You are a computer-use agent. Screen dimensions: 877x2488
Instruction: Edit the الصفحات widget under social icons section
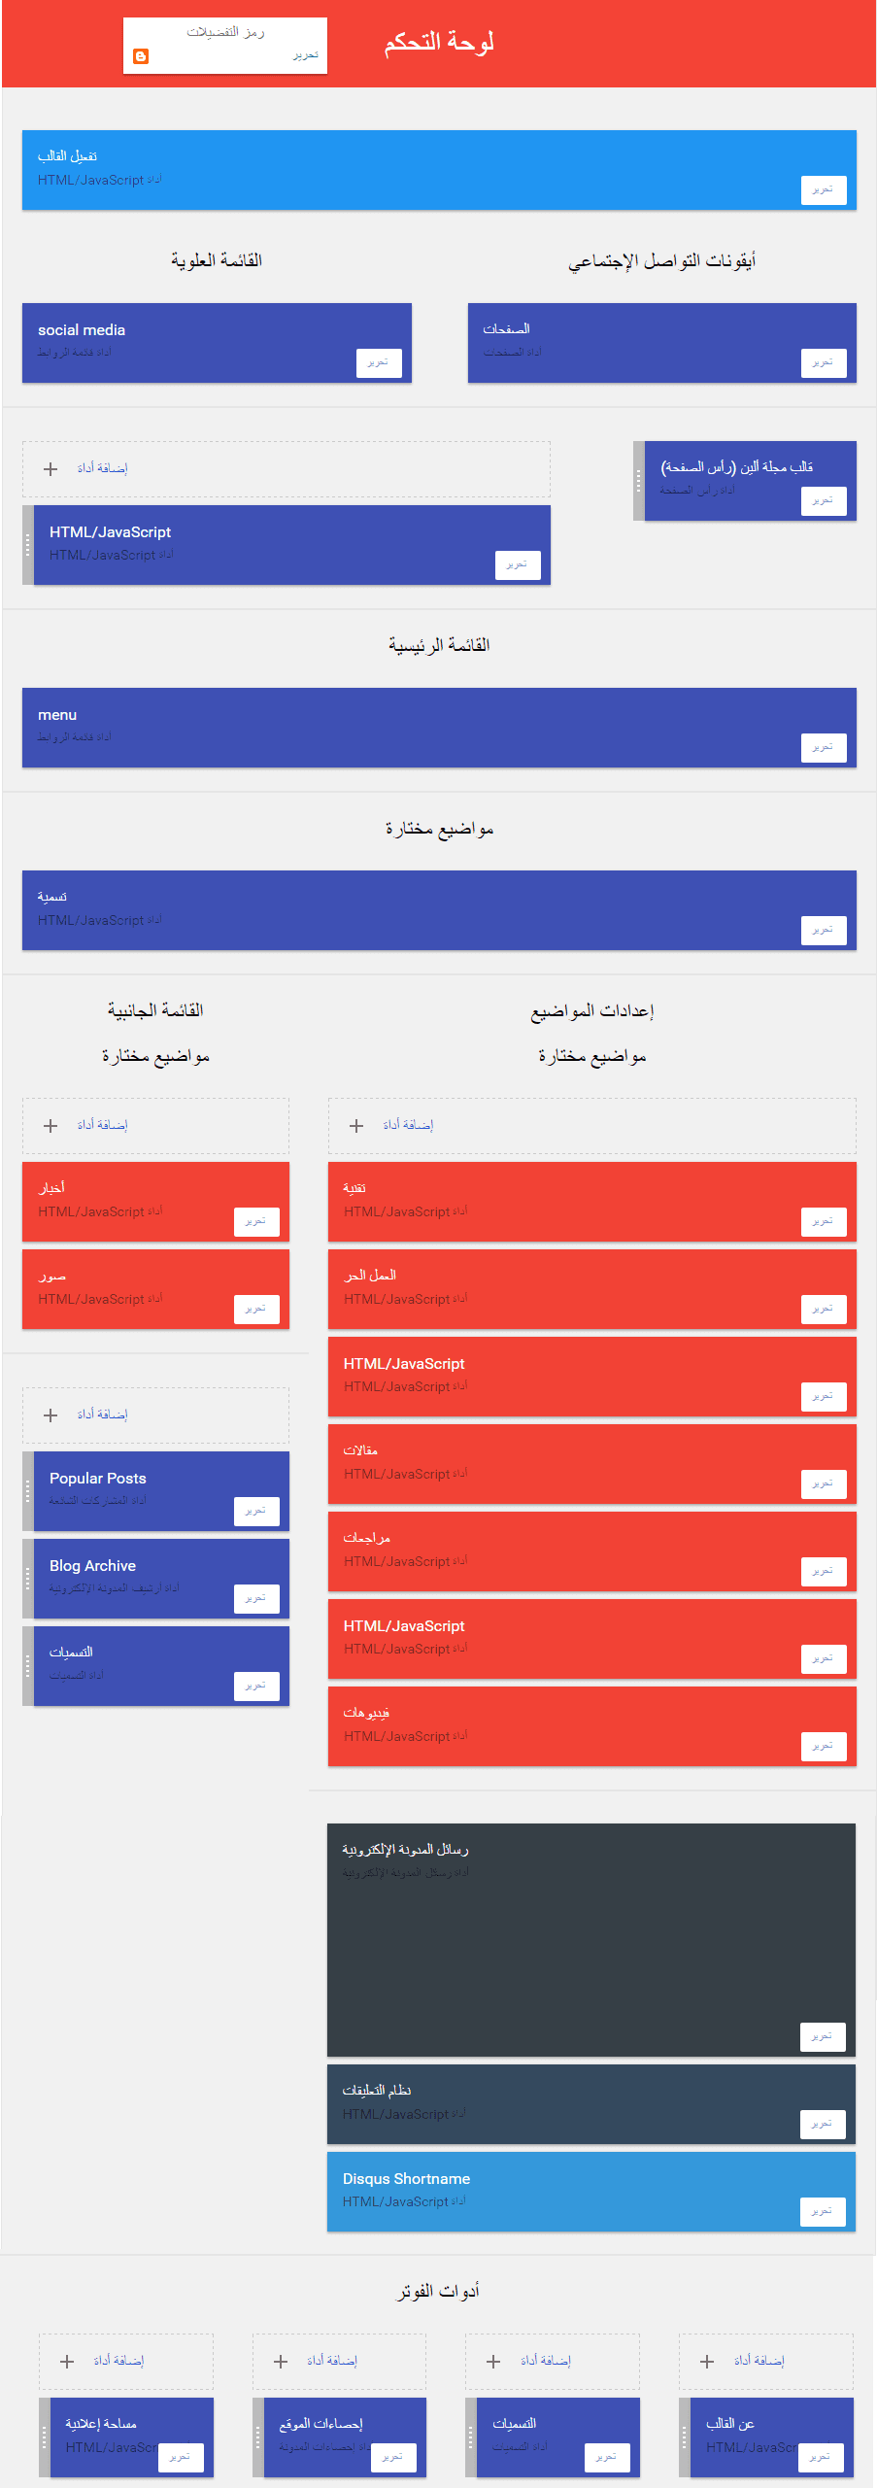pos(823,362)
